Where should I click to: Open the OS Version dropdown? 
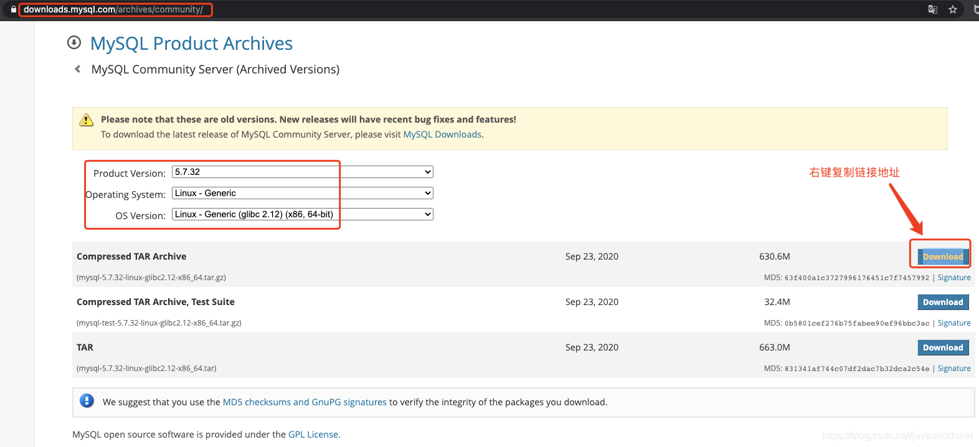tap(303, 214)
